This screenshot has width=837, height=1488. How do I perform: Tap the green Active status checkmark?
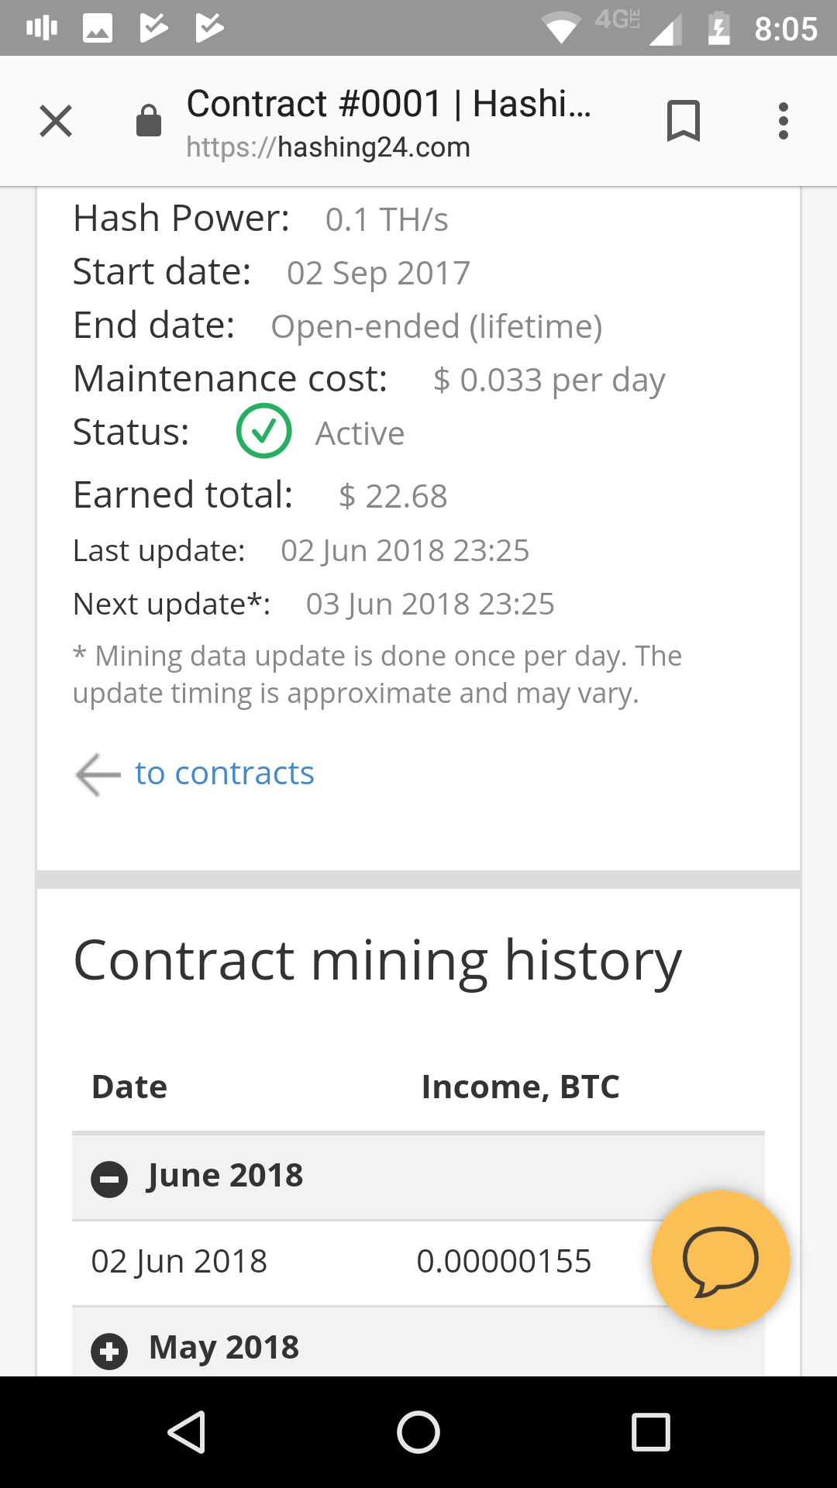point(263,432)
